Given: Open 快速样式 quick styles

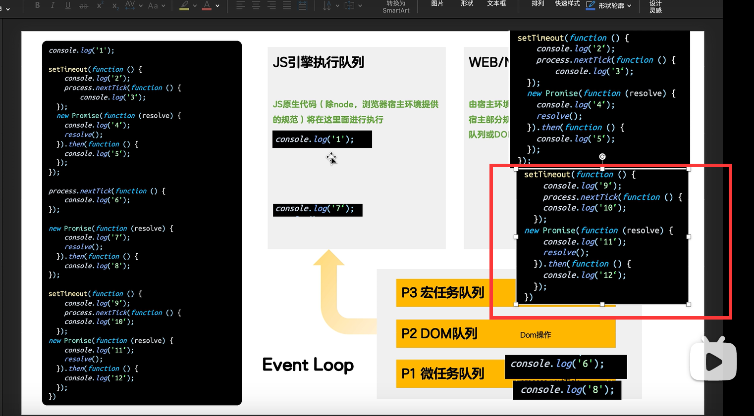Looking at the screenshot, I should [567, 3].
